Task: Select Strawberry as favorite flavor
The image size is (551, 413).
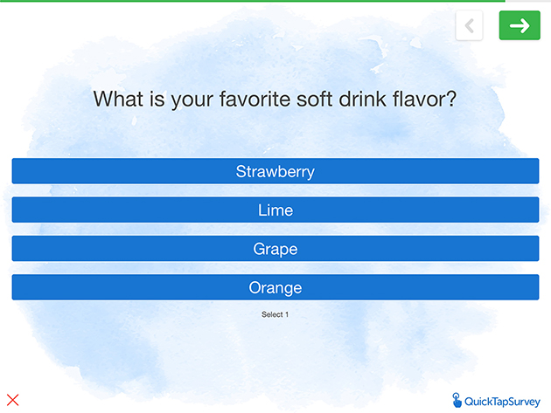Action: tap(275, 171)
